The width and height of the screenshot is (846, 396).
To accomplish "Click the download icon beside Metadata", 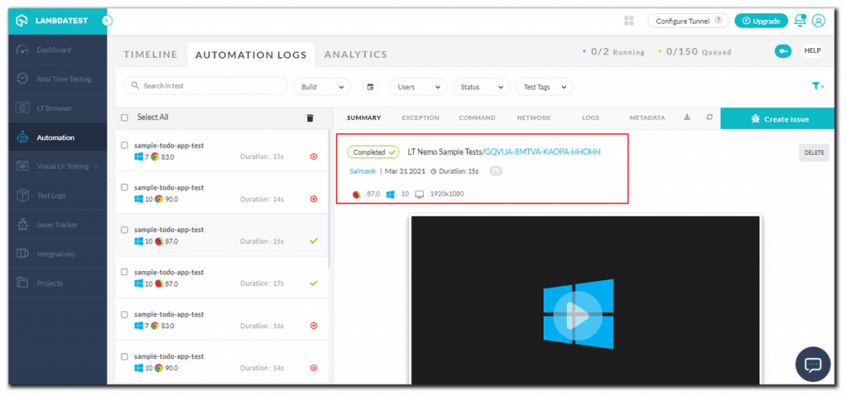I will click(687, 117).
